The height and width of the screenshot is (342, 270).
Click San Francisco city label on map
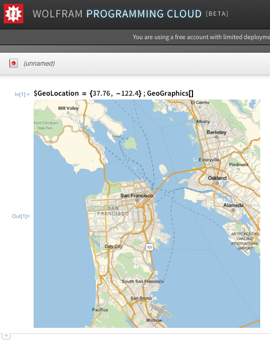(x=137, y=195)
